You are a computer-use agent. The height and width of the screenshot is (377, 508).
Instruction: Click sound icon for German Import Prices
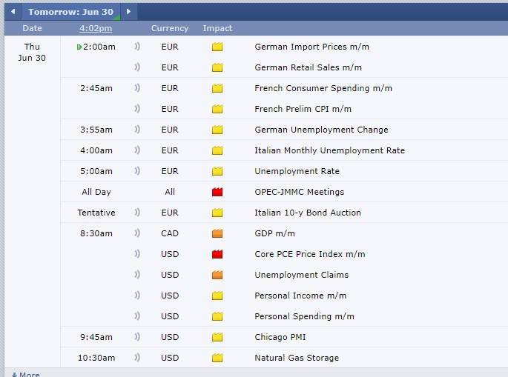137,47
